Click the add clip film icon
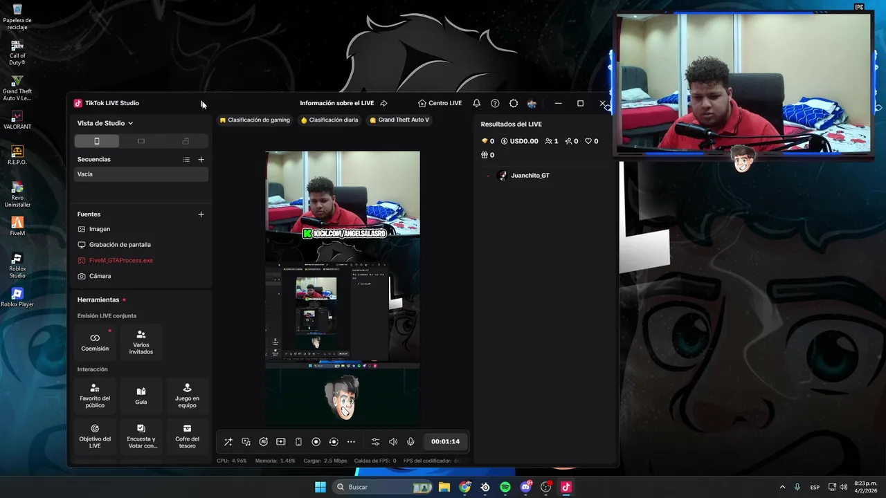Screen dimensions: 886x498 (x=281, y=441)
